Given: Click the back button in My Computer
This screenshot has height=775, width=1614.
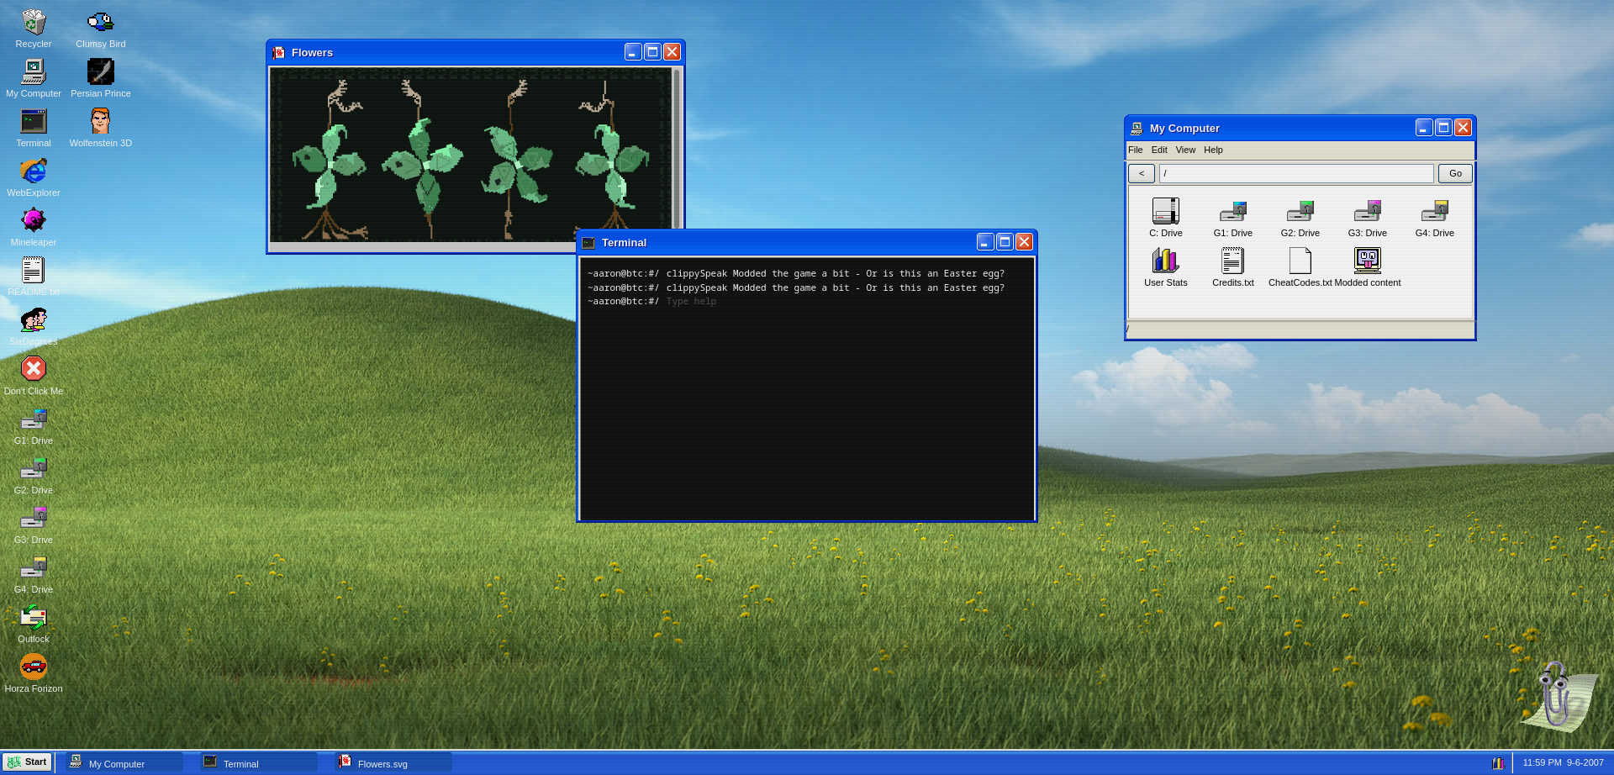Looking at the screenshot, I should pos(1142,173).
